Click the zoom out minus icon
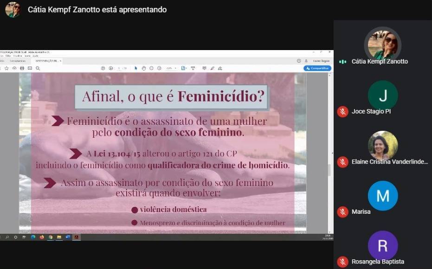 click(x=151, y=68)
